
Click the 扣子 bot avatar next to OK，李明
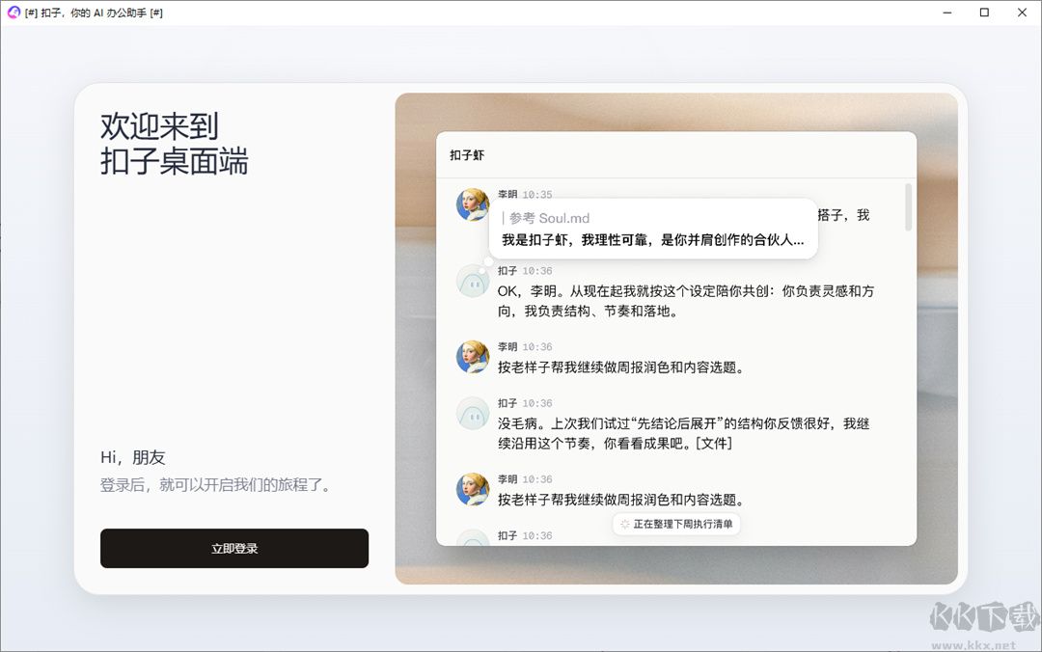pos(473,281)
